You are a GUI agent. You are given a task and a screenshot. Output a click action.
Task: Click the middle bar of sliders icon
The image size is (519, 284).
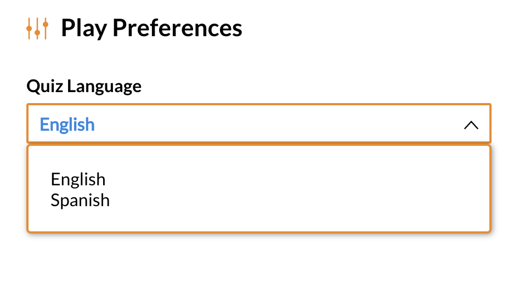point(37,29)
